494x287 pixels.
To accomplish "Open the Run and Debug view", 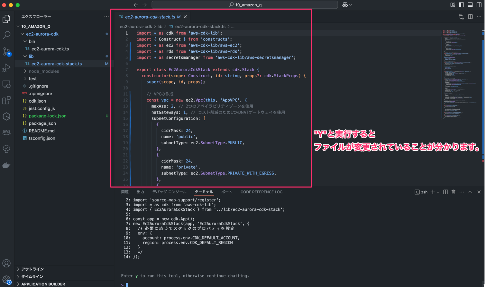I will 6,68.
